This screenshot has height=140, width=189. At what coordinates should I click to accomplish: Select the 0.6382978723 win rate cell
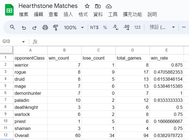(x=167, y=135)
